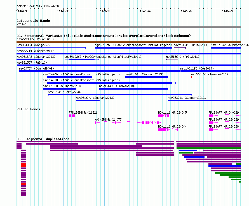249x206 pixels.
Task: Click the 114090k ruler tick label
Action: click(228, 11)
